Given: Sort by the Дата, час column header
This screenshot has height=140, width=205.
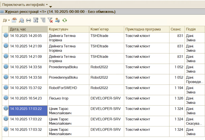Looking at the screenshot, I should 28,29.
